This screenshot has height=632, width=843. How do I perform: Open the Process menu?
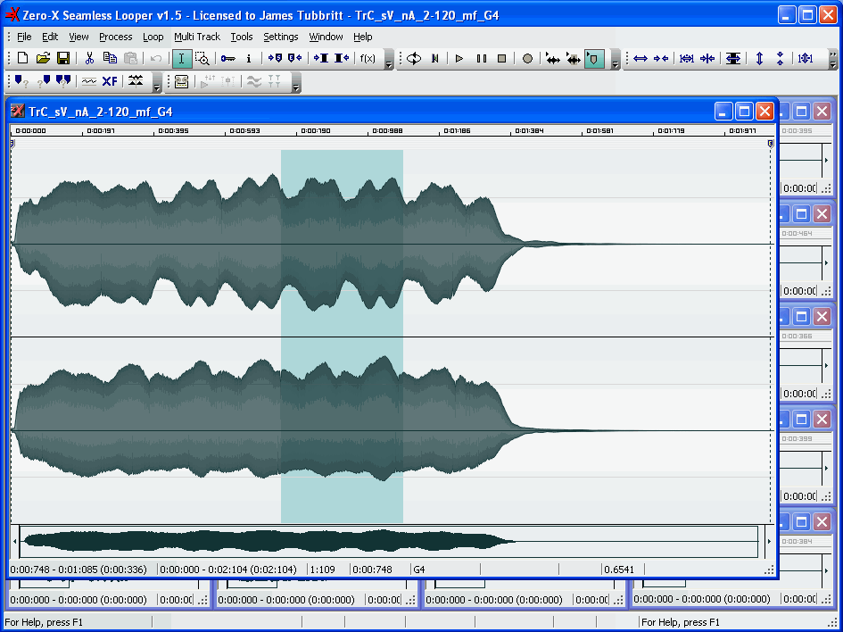(x=116, y=37)
